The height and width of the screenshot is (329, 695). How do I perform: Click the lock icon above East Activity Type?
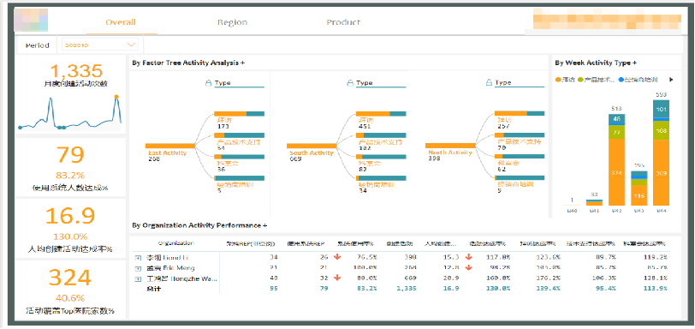point(208,83)
